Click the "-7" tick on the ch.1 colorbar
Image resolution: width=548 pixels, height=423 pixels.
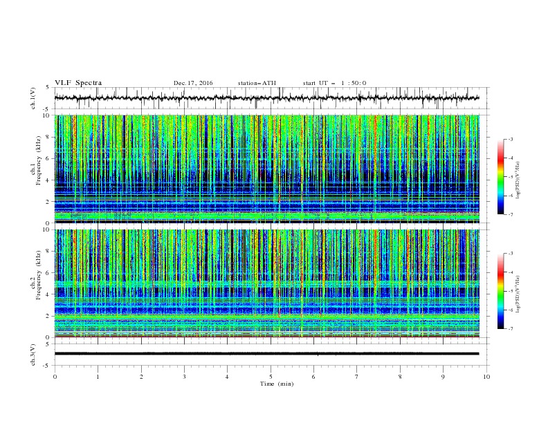coord(510,214)
